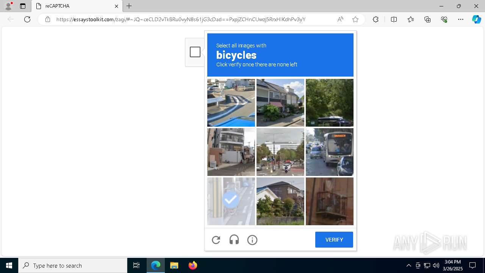Open the volume control tray icon
Screen dimensions: 485x273
click(x=436, y=265)
